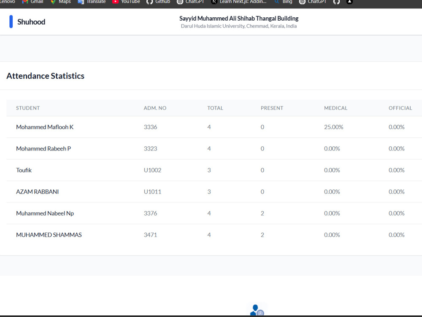The height and width of the screenshot is (317, 422).
Task: Select student Muhammed Nabeel Np
Action: click(x=45, y=213)
